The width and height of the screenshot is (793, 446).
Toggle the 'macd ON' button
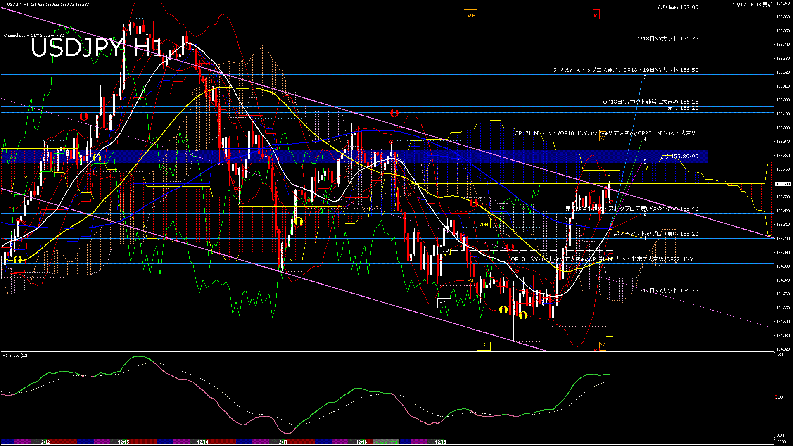coord(386,442)
